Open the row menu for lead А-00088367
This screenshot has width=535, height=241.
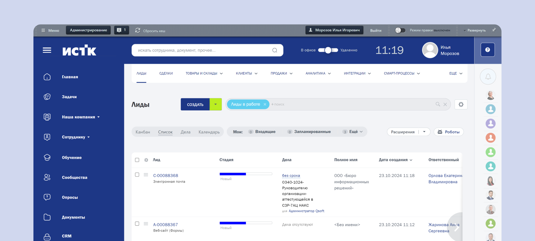pos(146,224)
